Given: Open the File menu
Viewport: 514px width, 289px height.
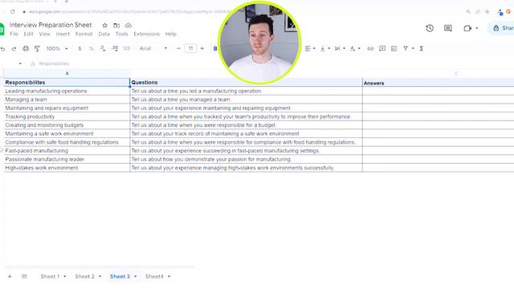Looking at the screenshot, I should click(x=14, y=34).
